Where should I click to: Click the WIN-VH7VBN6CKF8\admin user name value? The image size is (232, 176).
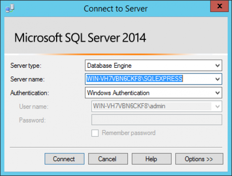[129, 106]
